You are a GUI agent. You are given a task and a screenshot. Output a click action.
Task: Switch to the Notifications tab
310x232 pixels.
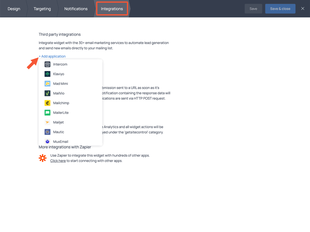76,9
